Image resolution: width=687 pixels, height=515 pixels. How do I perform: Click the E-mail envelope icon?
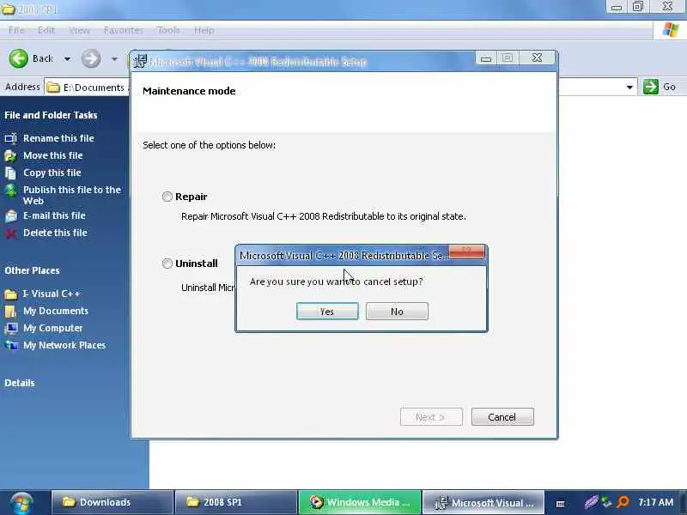click(11, 216)
